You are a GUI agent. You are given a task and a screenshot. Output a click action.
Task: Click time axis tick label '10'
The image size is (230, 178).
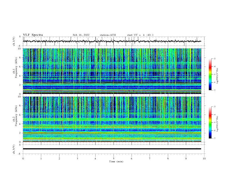(204, 159)
